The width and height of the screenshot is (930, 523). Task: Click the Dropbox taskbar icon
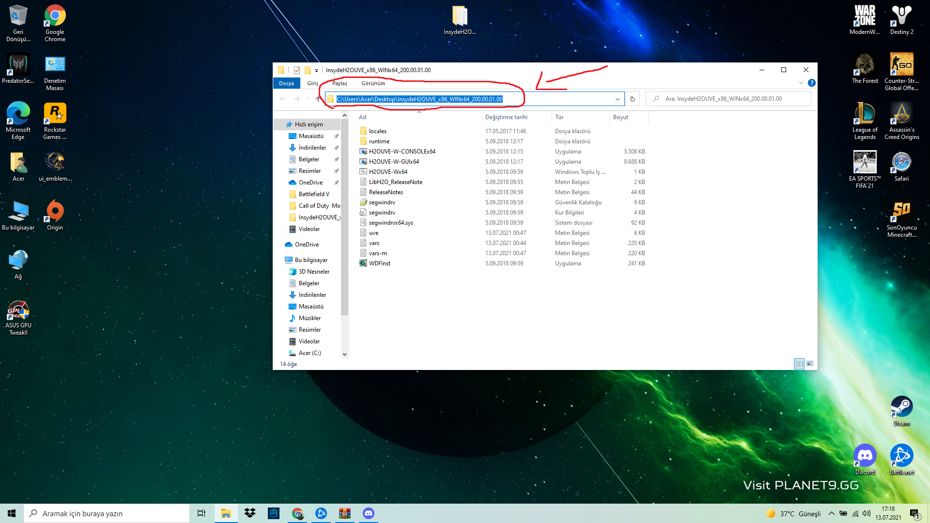pyautogui.click(x=250, y=513)
